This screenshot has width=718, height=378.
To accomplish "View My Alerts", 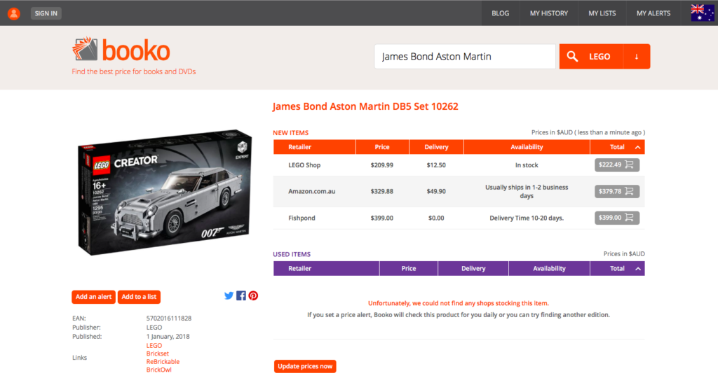I will coord(653,13).
